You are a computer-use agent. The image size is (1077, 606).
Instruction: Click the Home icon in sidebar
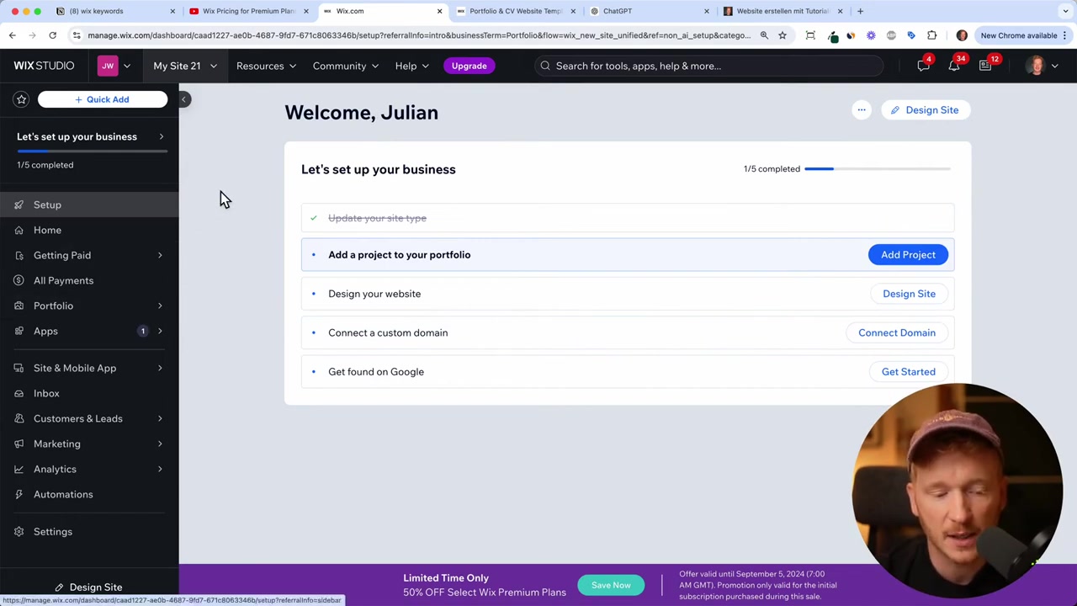pyautogui.click(x=19, y=230)
